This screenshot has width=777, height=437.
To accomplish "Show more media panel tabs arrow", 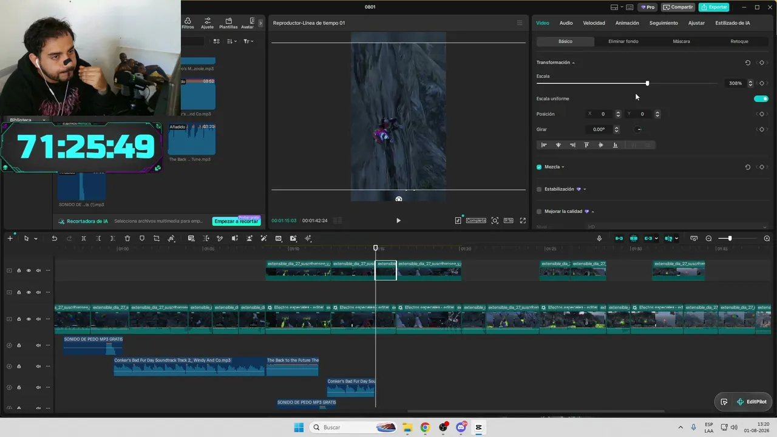I will coord(261,23).
